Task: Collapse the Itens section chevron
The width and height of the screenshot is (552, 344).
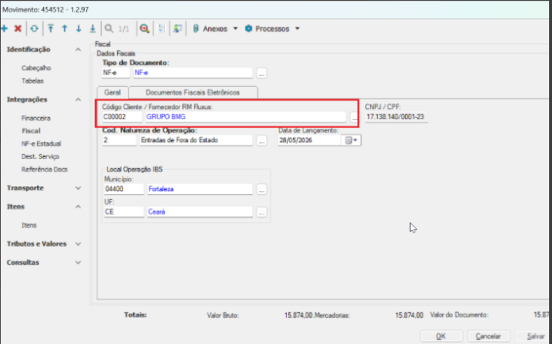Action: pyautogui.click(x=78, y=207)
